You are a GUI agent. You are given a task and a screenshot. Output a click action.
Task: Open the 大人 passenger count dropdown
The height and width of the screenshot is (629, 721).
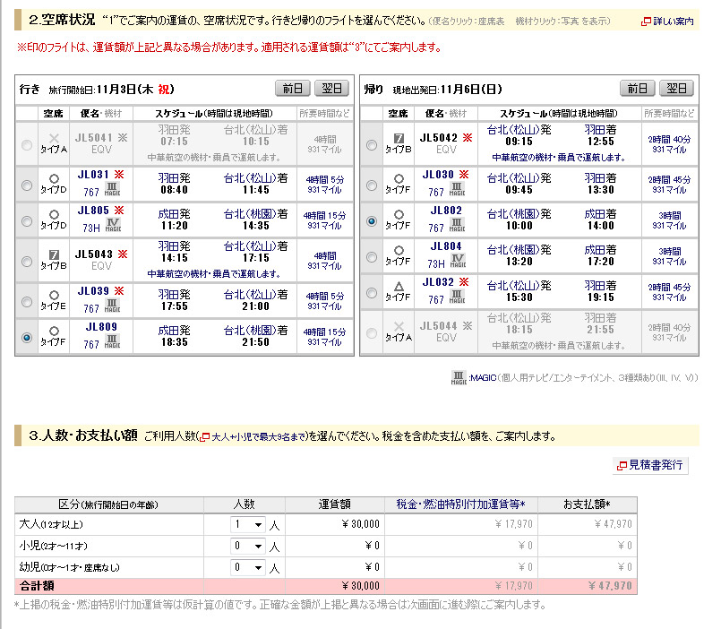[x=248, y=524]
